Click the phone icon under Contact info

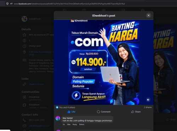pos(24,120)
